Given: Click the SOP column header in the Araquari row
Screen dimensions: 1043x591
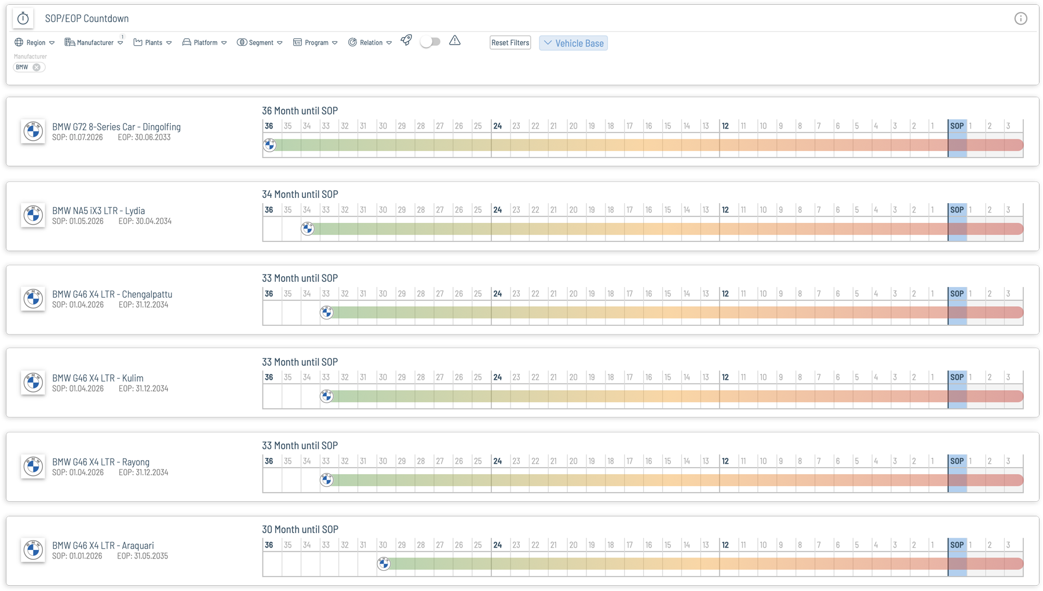Looking at the screenshot, I should click(957, 545).
